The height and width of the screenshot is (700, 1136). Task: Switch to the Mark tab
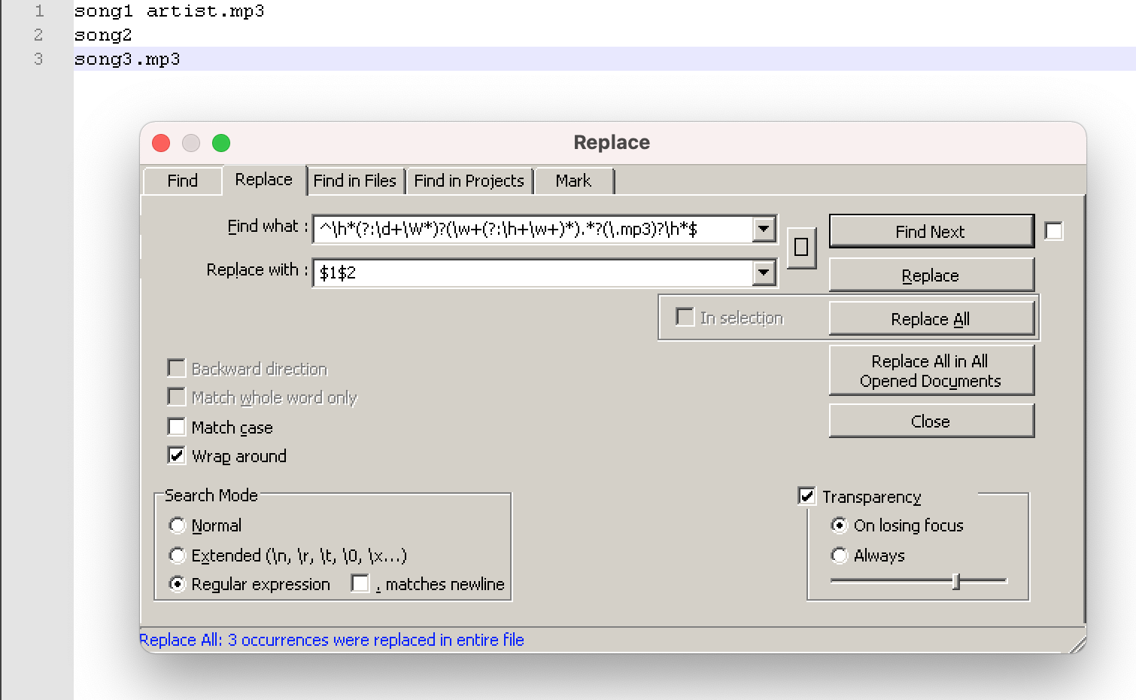pos(573,181)
